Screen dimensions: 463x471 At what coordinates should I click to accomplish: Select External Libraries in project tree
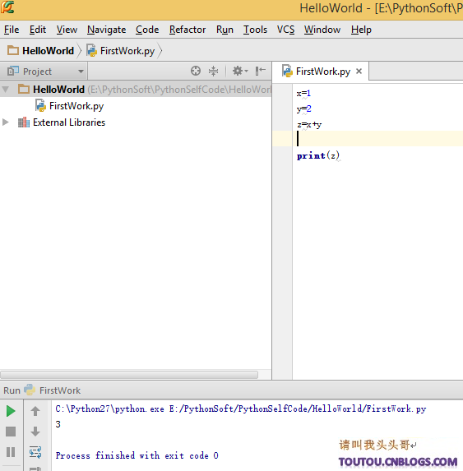coord(62,122)
